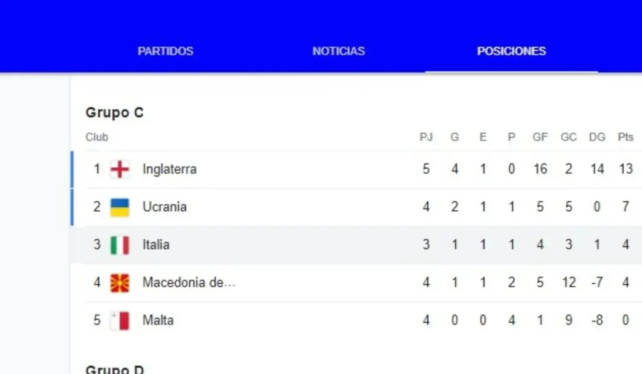Image resolution: width=642 pixels, height=374 pixels.
Task: Click the Club column header
Action: 97,137
